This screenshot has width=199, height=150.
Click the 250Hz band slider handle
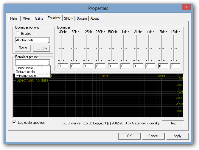click(99, 48)
